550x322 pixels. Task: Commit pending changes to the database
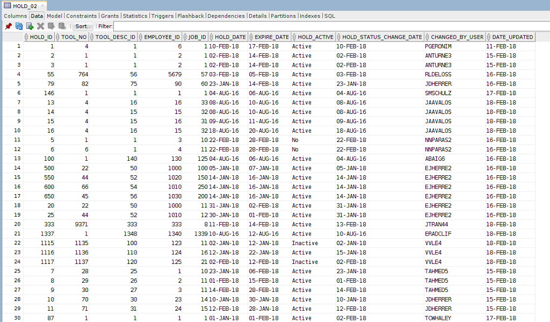tap(50, 27)
